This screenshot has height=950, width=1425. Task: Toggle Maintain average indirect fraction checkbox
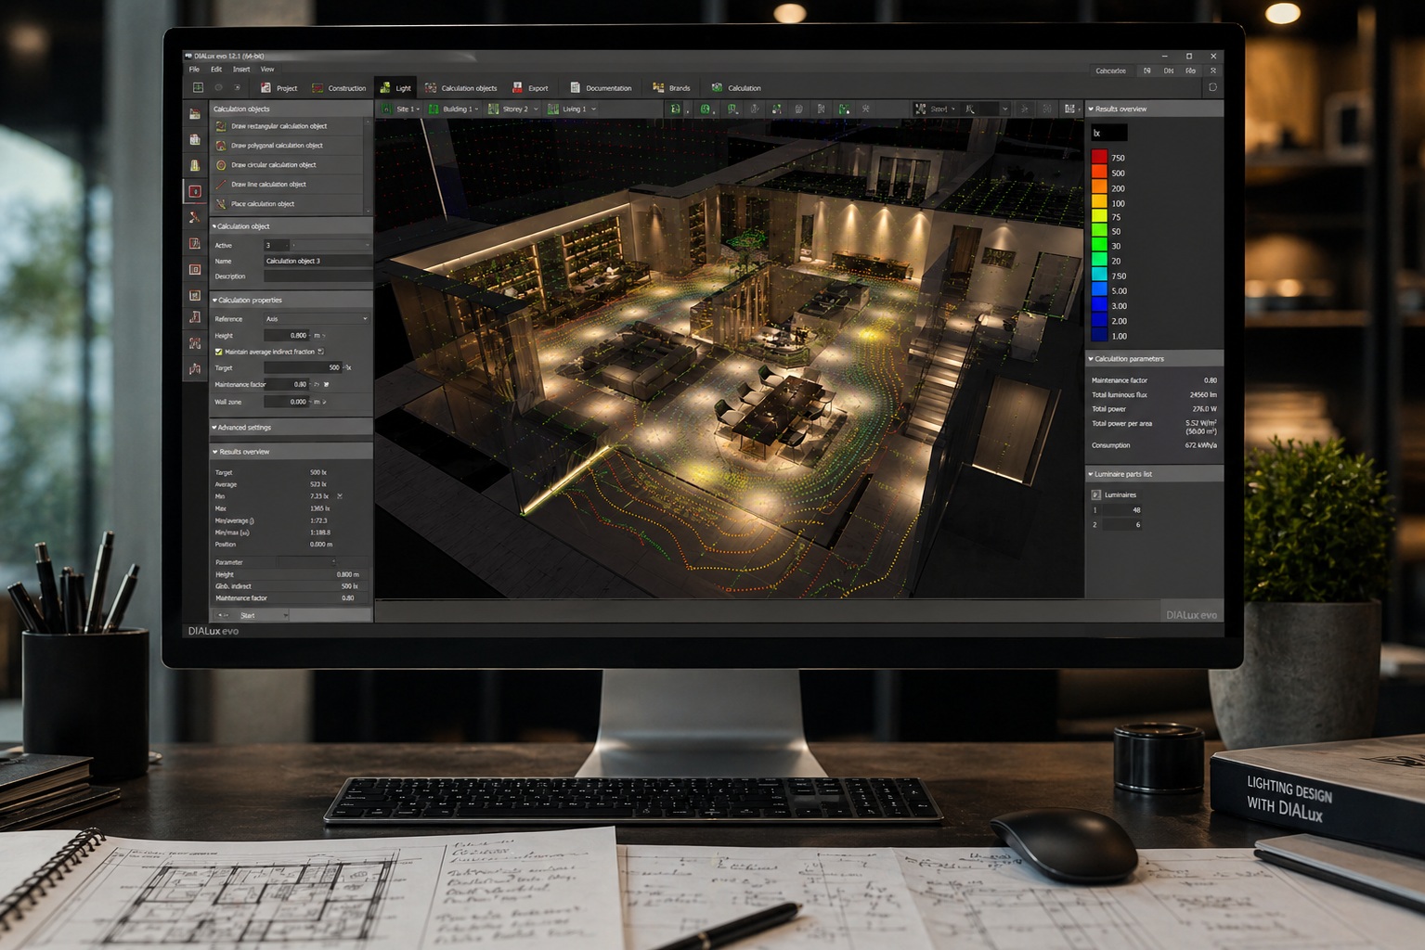tap(219, 352)
